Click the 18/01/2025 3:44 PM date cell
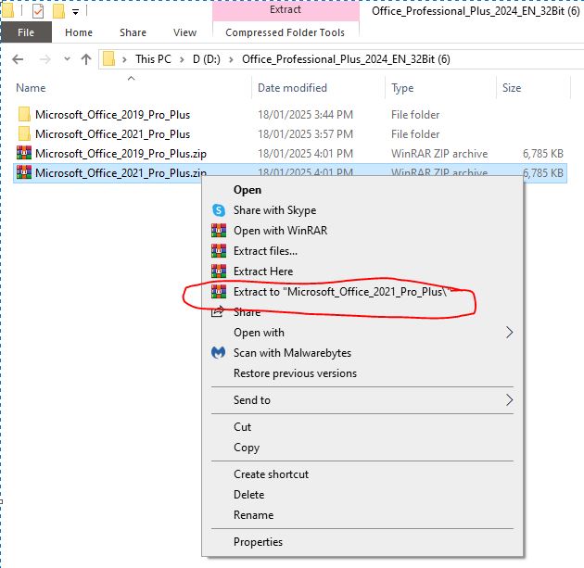Viewport: 584px width, 568px height. [x=305, y=115]
